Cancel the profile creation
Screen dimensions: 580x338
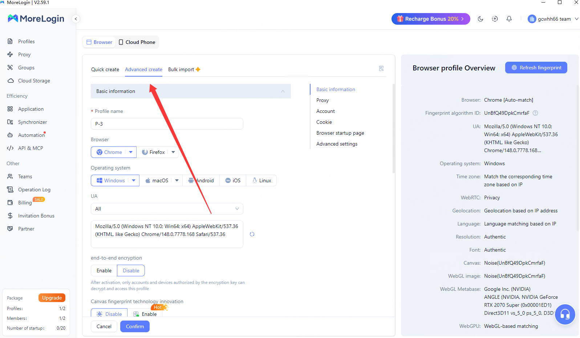tap(104, 326)
